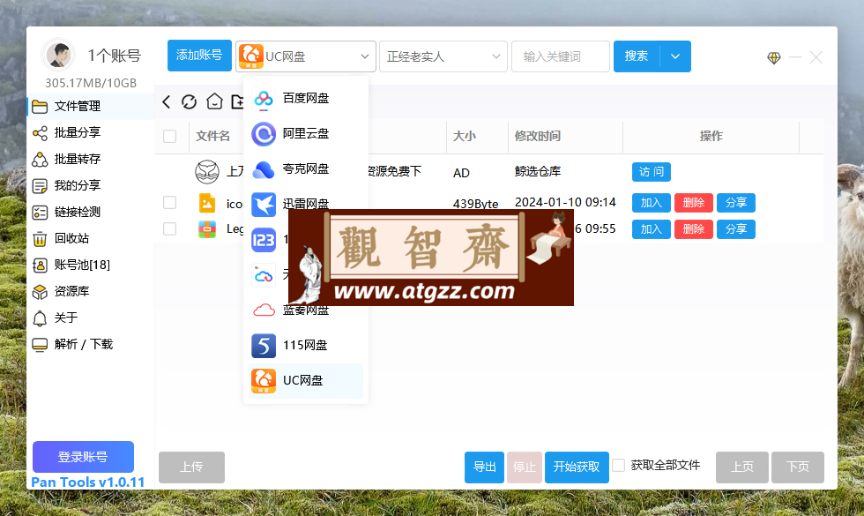Image resolution: width=864 pixels, height=516 pixels.
Task: Click the home icon in file toolbar
Action: (214, 101)
